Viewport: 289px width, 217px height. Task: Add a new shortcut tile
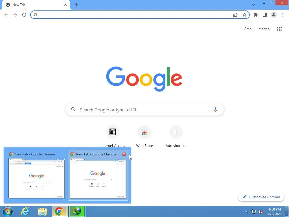pos(176,136)
